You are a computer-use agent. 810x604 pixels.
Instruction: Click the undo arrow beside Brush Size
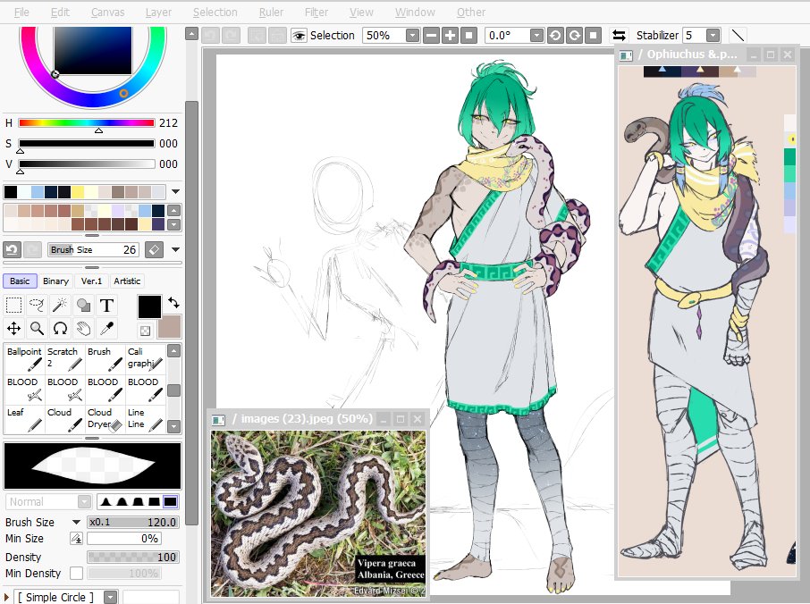coord(12,250)
